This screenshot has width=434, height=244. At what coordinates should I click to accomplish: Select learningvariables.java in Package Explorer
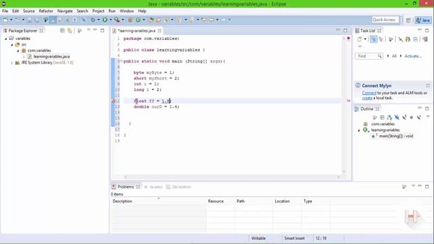click(x=52, y=56)
